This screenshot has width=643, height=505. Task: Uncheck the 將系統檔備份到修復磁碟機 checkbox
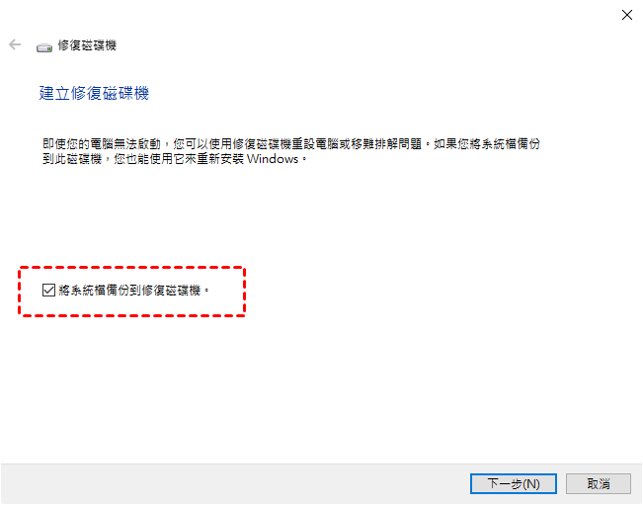click(48, 290)
